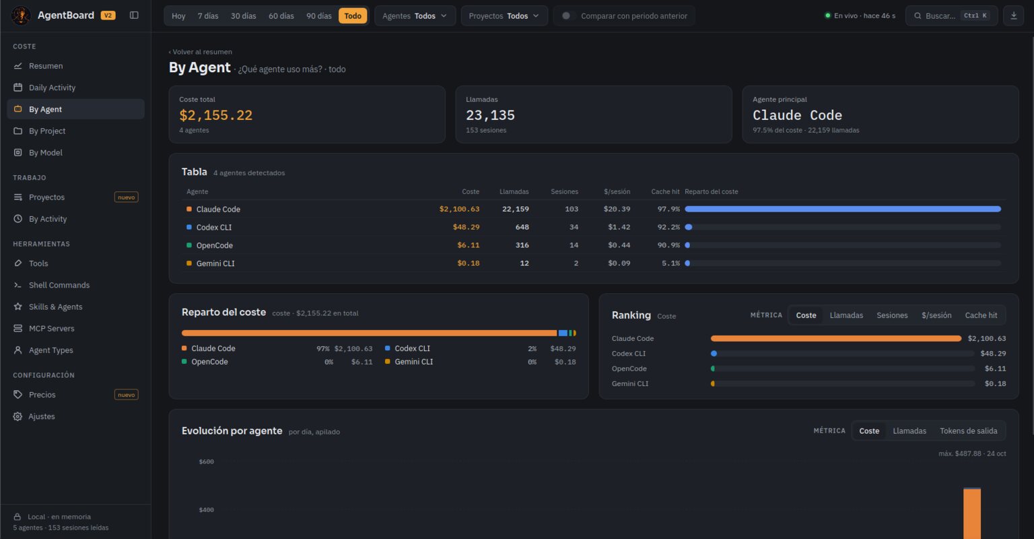This screenshot has height=539, width=1034.
Task: Click the AgentBoard logo icon
Action: pyautogui.click(x=21, y=15)
